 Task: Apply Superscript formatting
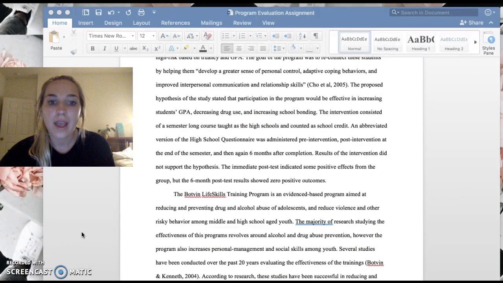pos(157,48)
